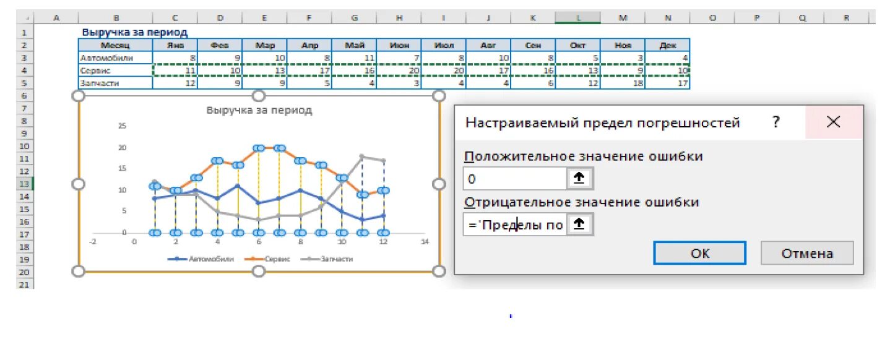Select the Запчасти value under Янв
Image resolution: width=890 pixels, height=360 pixels.
click(175, 83)
